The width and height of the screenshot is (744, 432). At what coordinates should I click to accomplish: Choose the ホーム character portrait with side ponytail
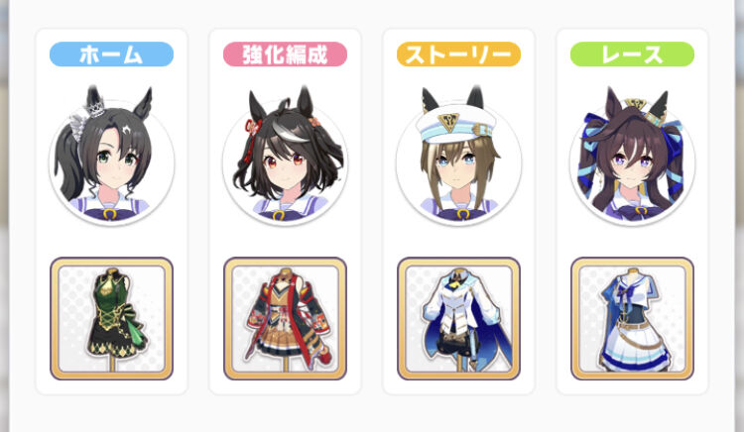(x=111, y=156)
